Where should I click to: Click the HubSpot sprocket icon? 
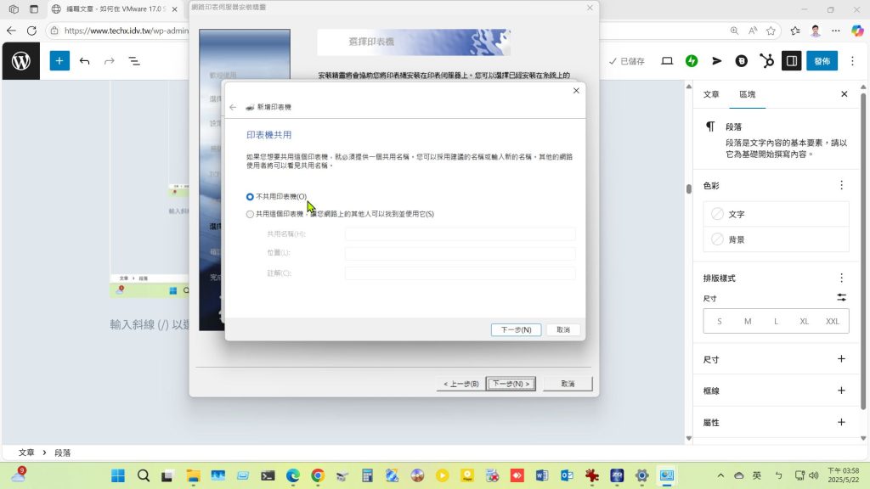tap(766, 61)
